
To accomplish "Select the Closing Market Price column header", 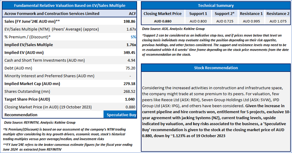I will (162, 14).
